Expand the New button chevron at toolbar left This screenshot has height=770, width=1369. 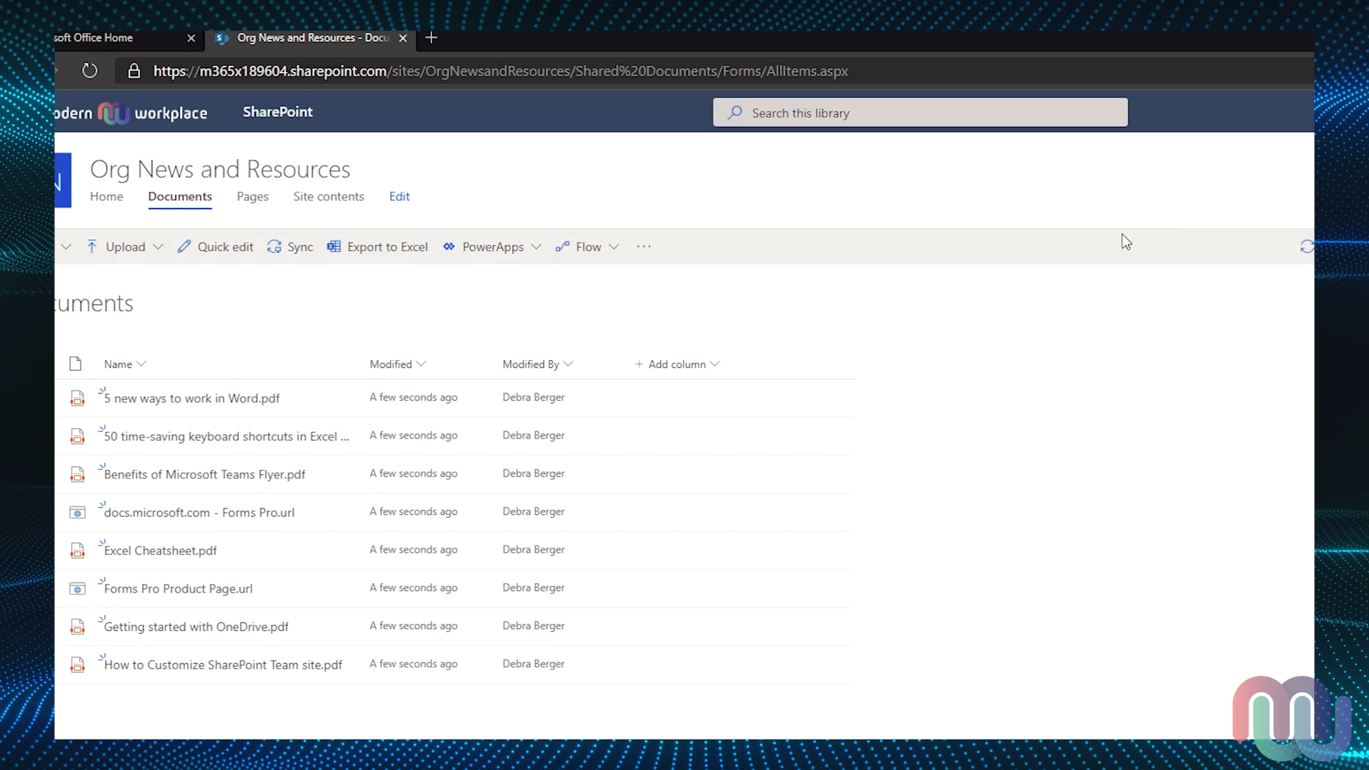click(66, 247)
